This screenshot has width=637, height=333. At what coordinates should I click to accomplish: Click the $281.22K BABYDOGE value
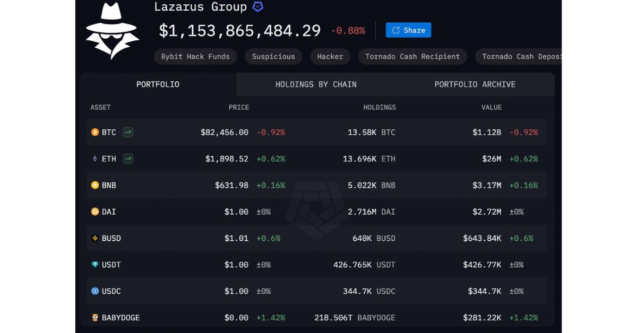point(482,318)
